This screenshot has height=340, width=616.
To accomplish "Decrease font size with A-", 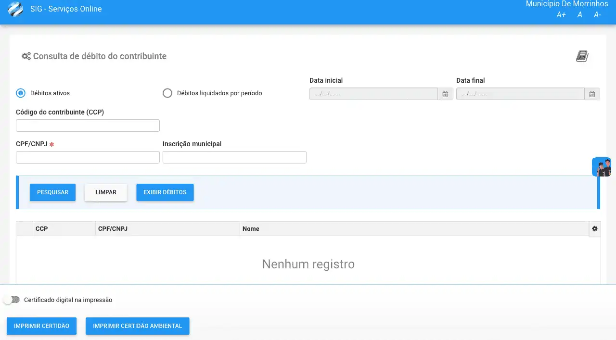I will pos(597,15).
